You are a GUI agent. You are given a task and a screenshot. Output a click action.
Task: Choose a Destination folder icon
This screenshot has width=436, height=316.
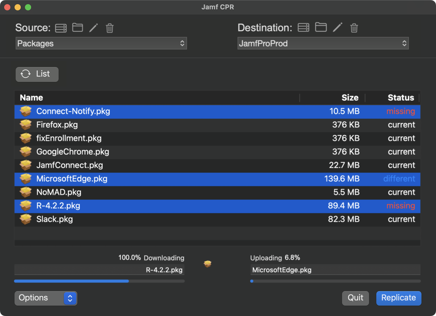321,27
